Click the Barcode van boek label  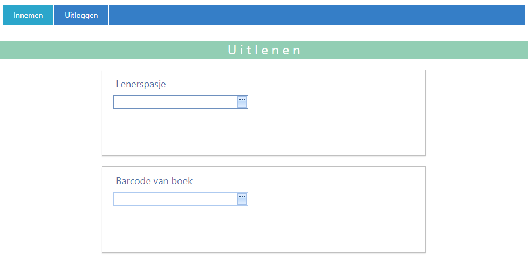coord(154,181)
